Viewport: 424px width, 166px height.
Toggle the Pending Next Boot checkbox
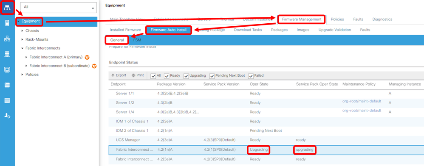point(212,76)
